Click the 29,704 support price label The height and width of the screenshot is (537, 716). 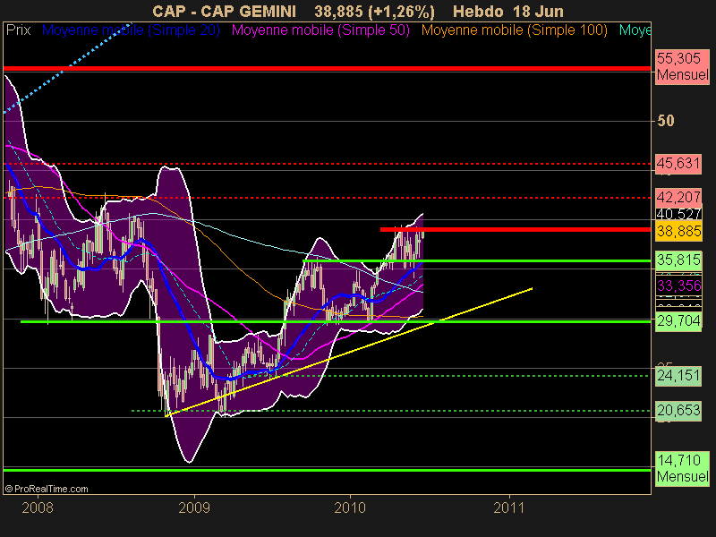[x=678, y=321]
